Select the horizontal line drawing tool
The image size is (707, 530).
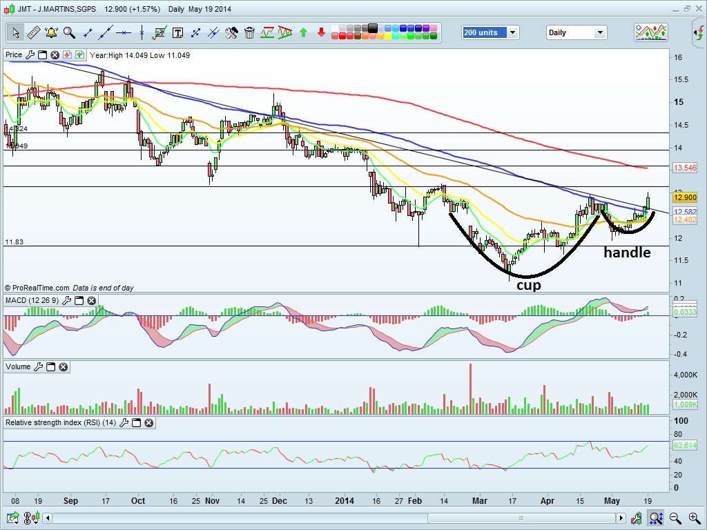[x=123, y=32]
